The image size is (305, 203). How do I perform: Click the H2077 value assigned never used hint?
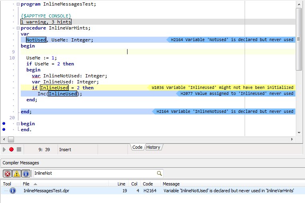237,94
